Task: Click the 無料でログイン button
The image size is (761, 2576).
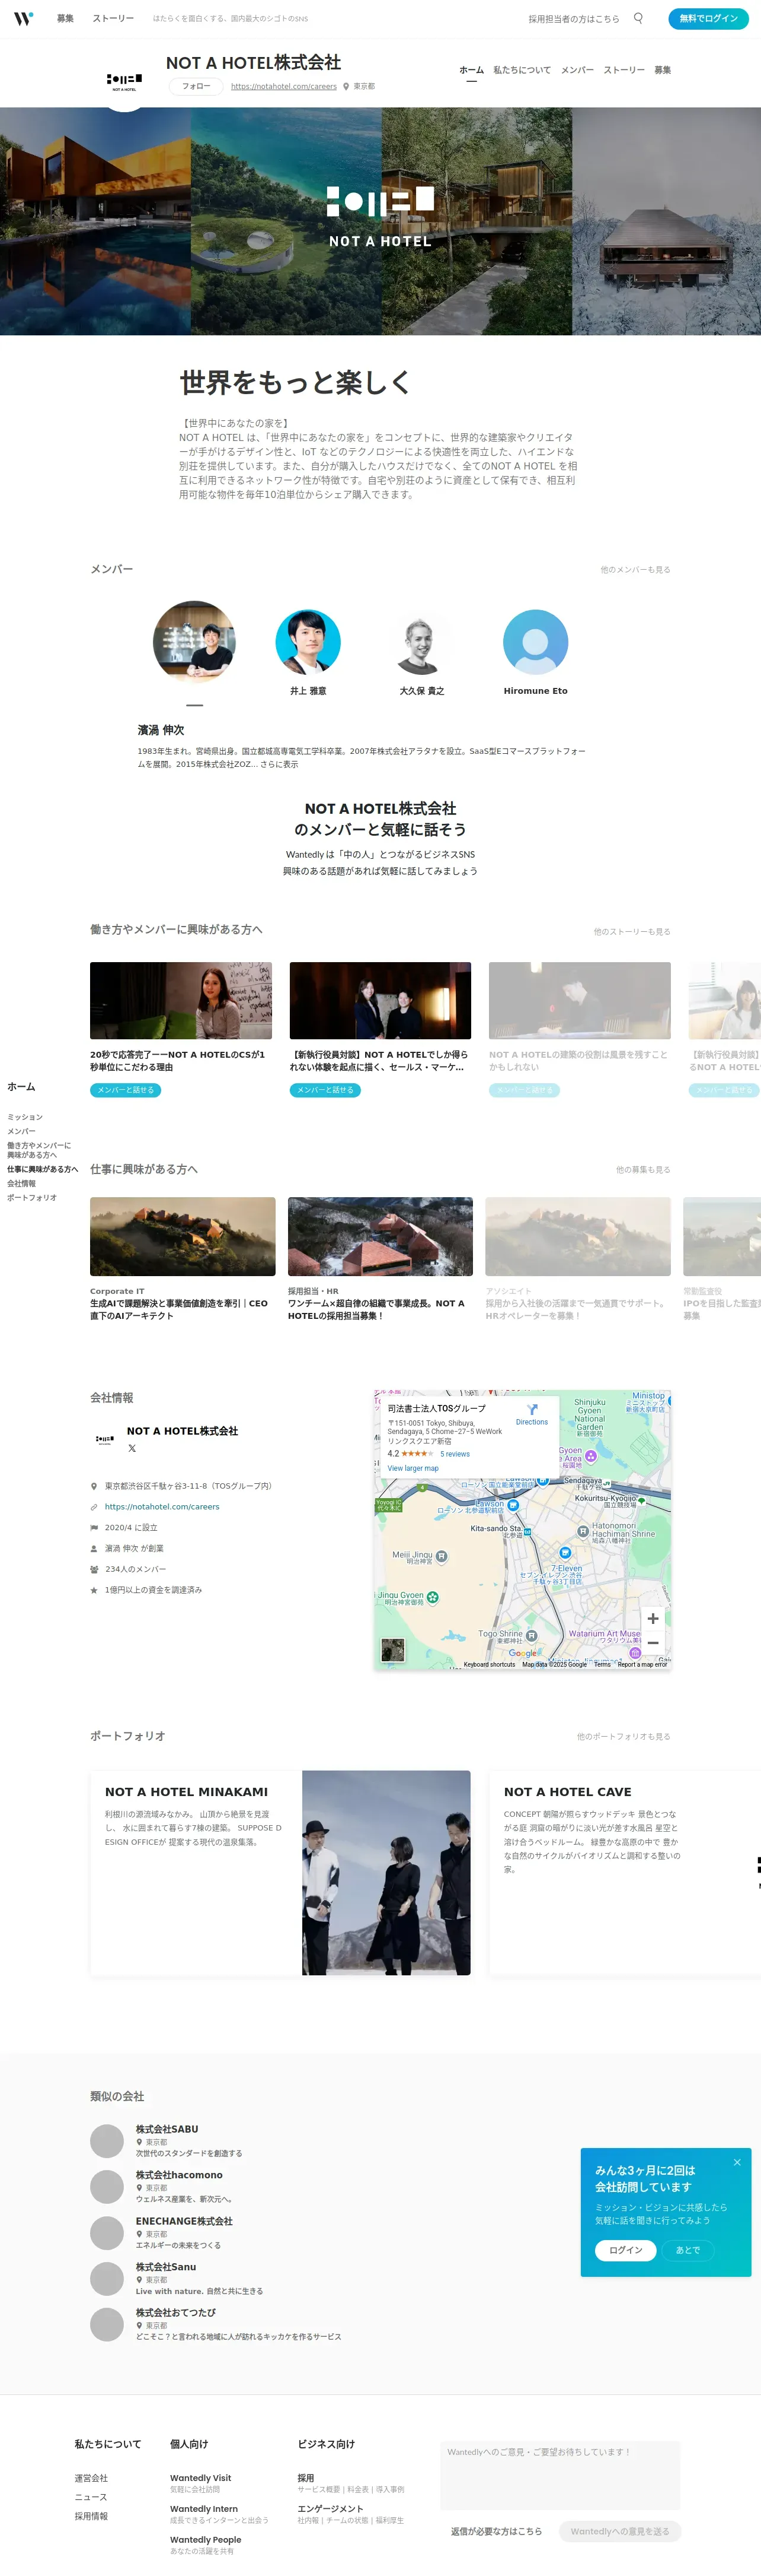Action: coord(708,18)
